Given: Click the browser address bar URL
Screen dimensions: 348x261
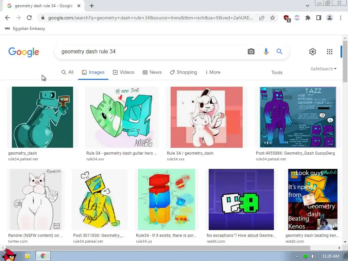Looking at the screenshot, I should point(150,18).
